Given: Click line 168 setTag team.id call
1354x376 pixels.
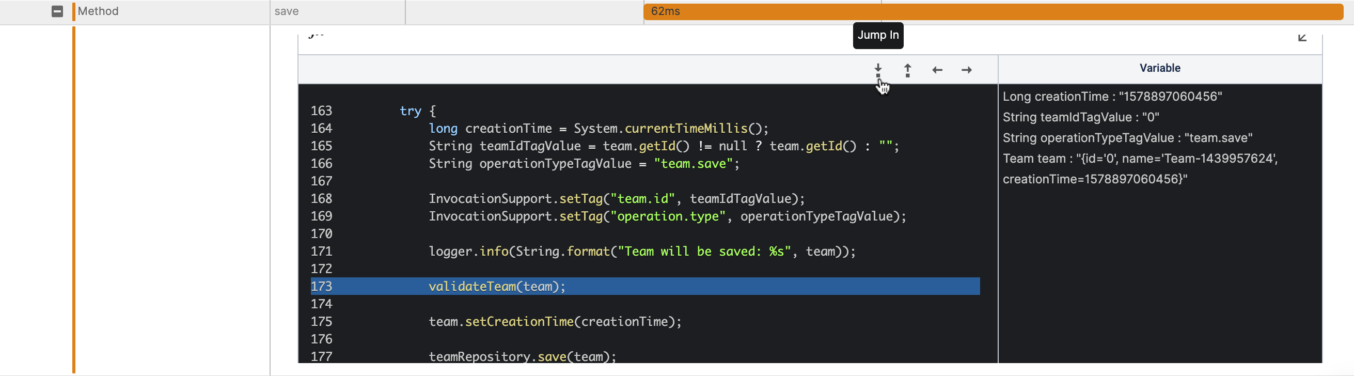Looking at the screenshot, I should (x=617, y=199).
